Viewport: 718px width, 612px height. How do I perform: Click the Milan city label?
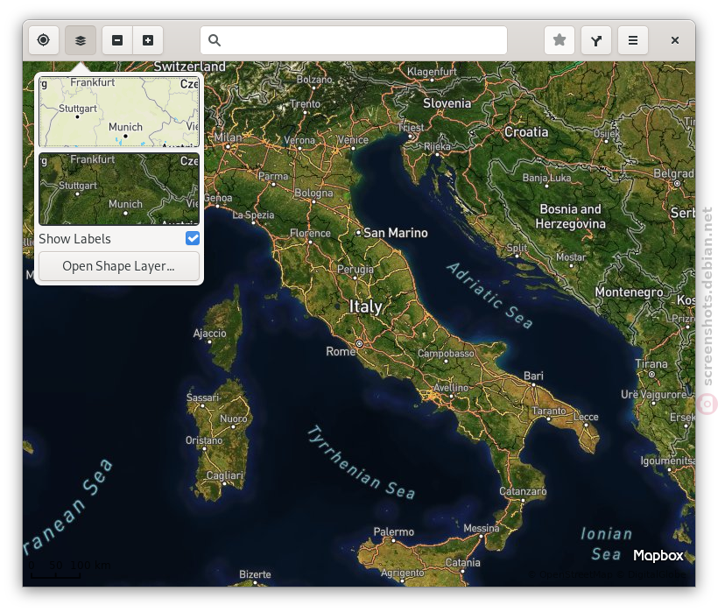click(x=228, y=137)
